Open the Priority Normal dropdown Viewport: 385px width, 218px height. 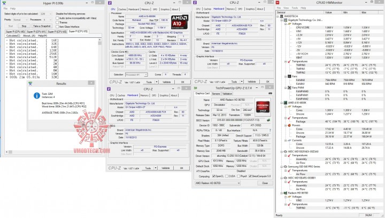tap(21, 20)
